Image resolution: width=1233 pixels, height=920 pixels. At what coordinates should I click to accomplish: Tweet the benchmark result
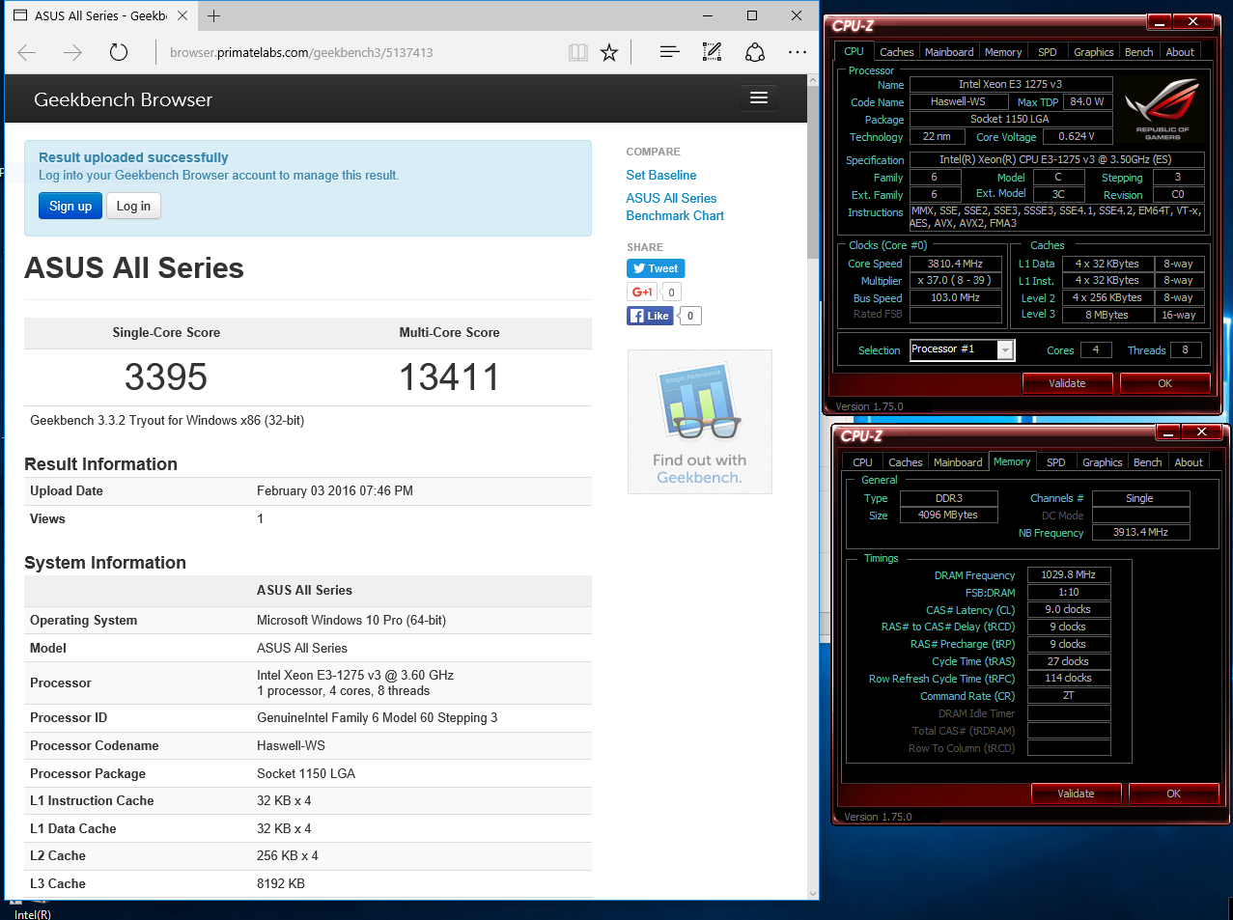click(656, 268)
